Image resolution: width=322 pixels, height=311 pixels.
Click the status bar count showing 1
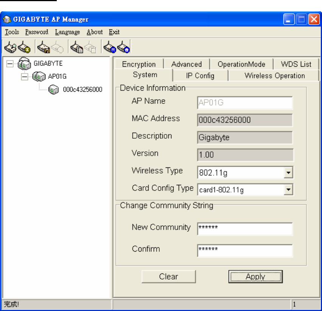[x=294, y=304]
